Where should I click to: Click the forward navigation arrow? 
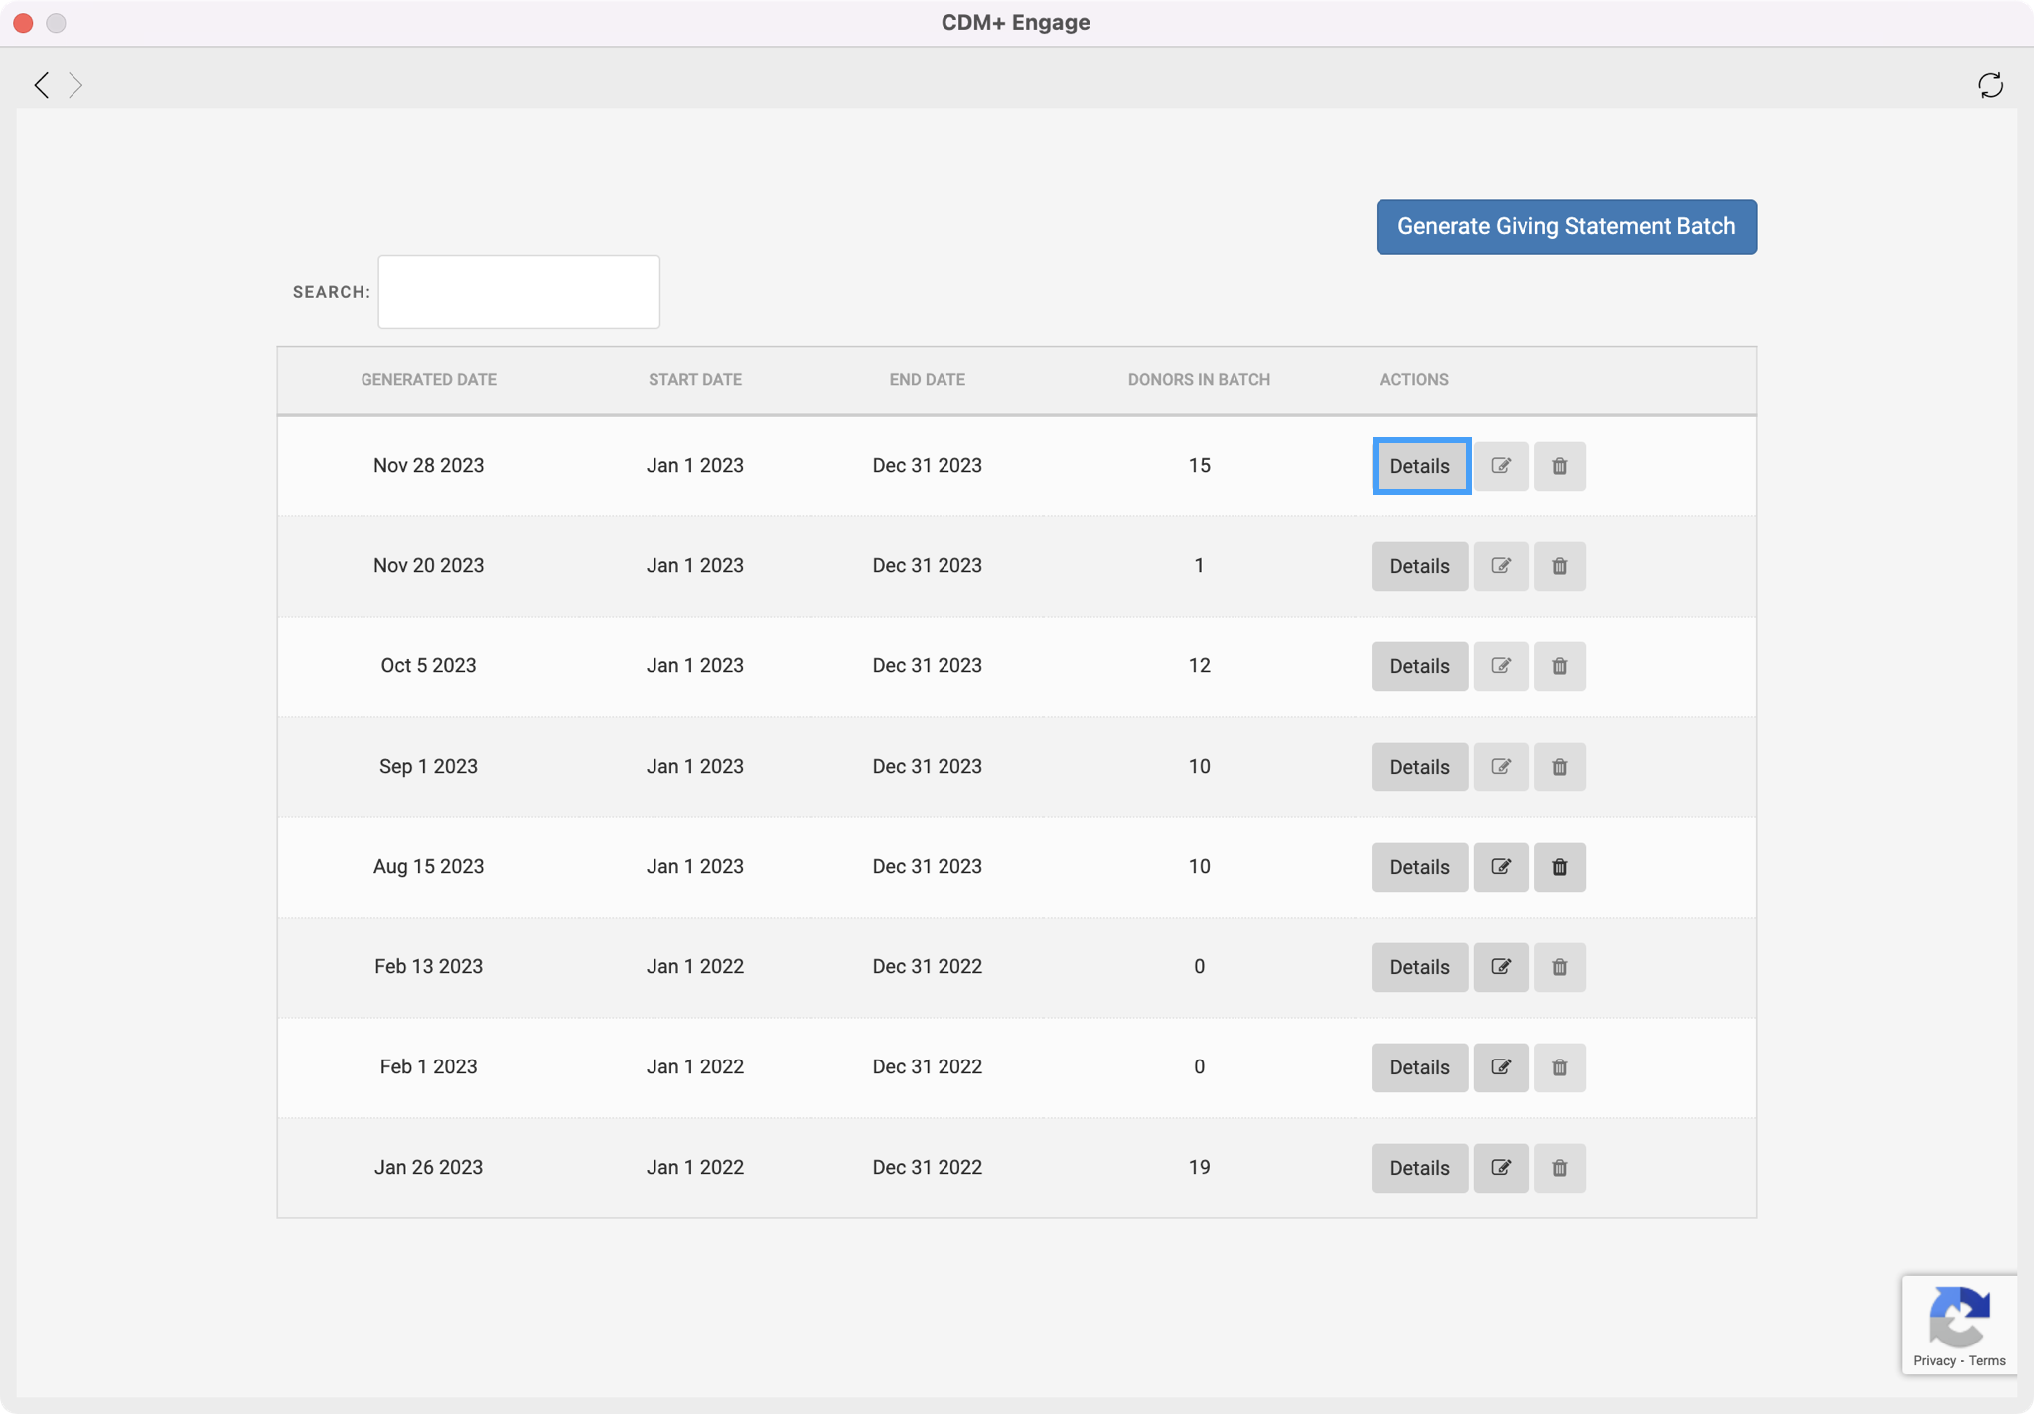pos(75,85)
